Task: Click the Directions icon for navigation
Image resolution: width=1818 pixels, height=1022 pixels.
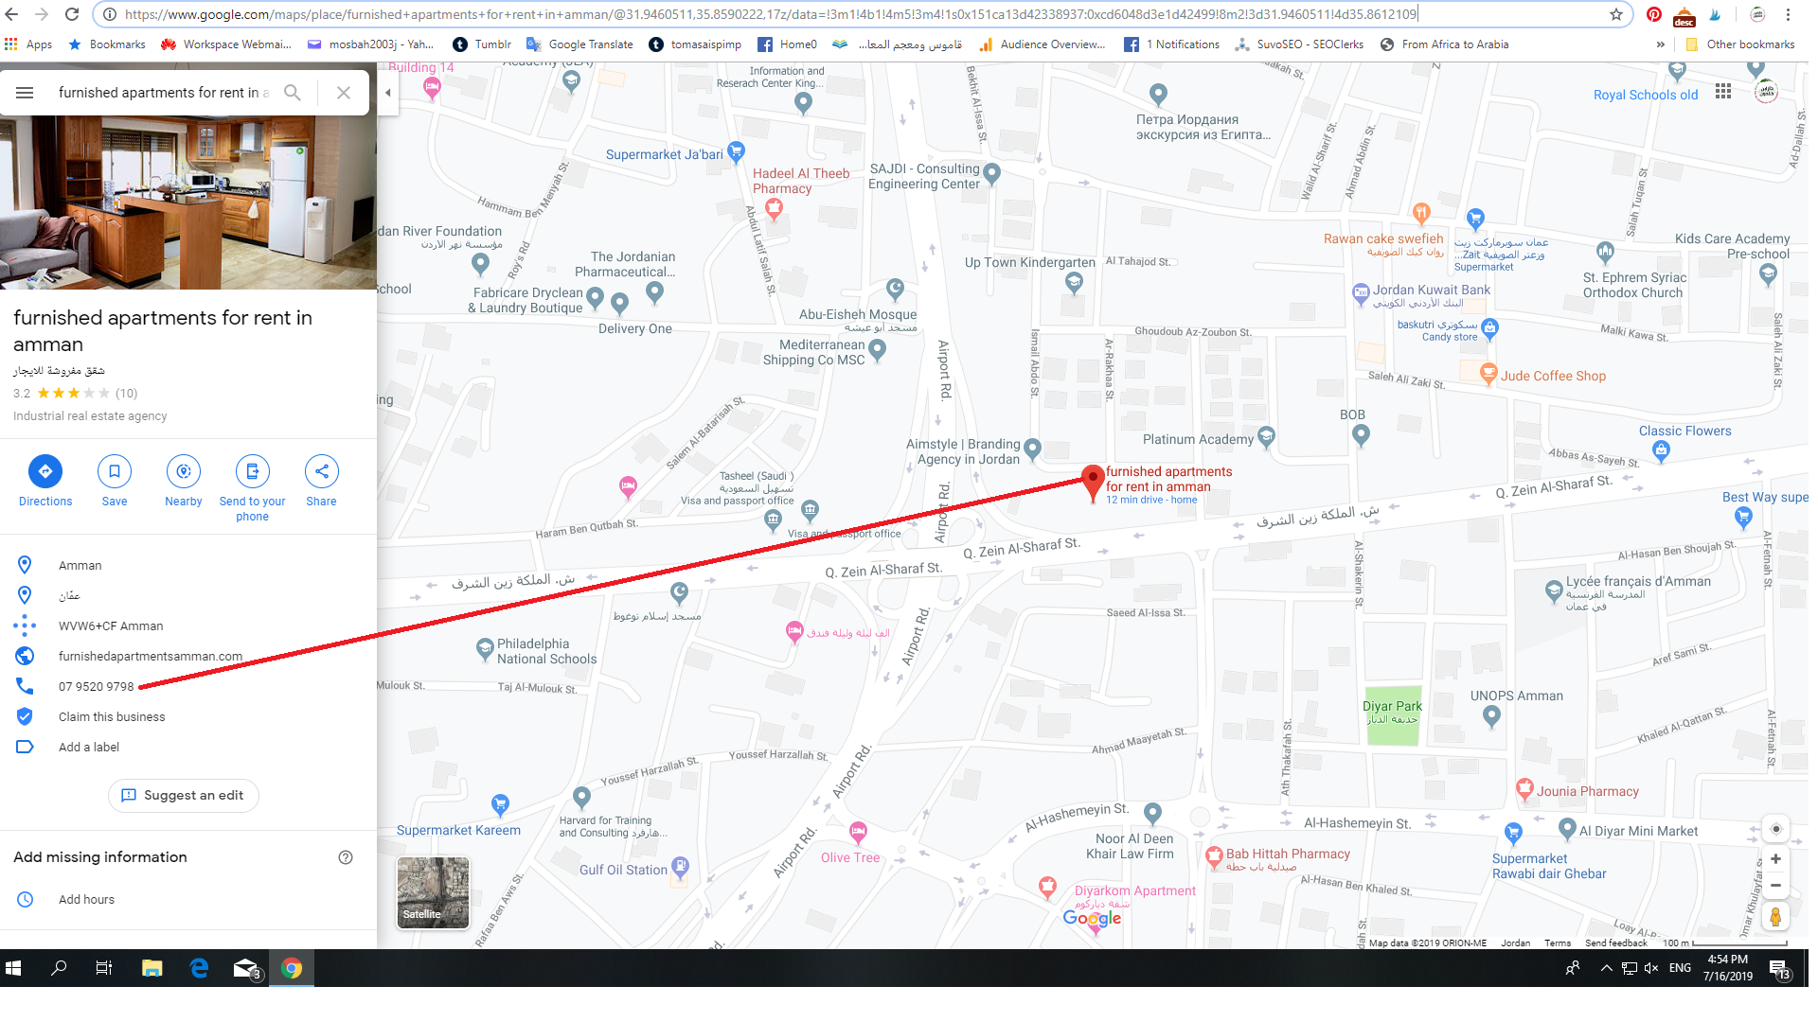Action: 45,470
